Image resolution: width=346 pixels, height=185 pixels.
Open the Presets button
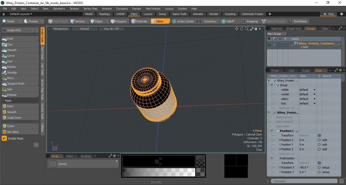[x=35, y=21]
